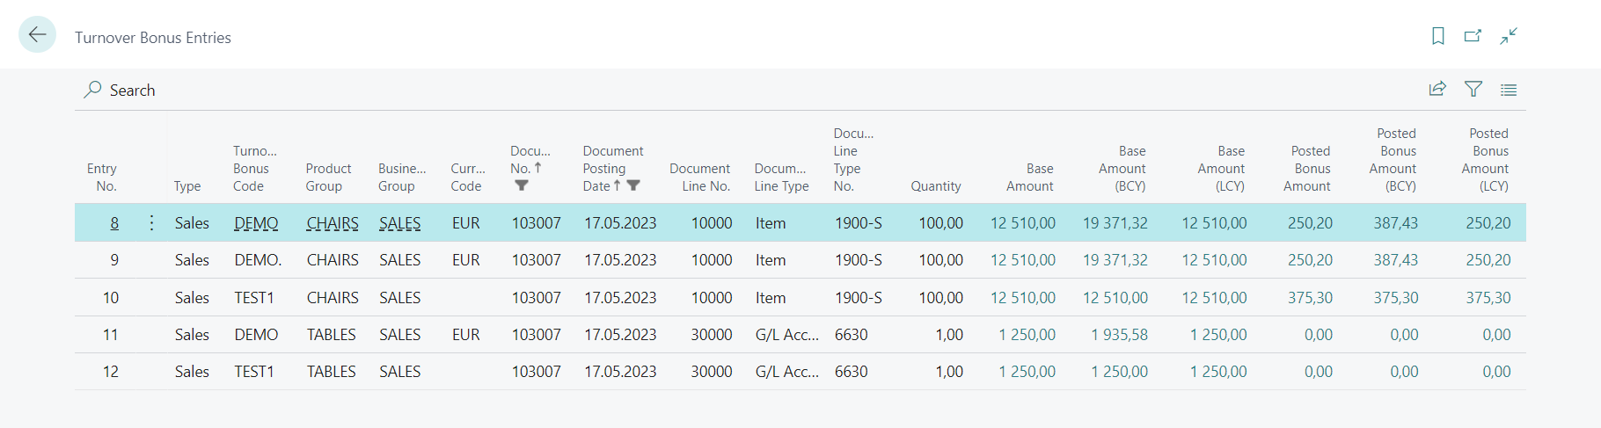Click the CHAIRS product group link in row 8

click(x=333, y=223)
